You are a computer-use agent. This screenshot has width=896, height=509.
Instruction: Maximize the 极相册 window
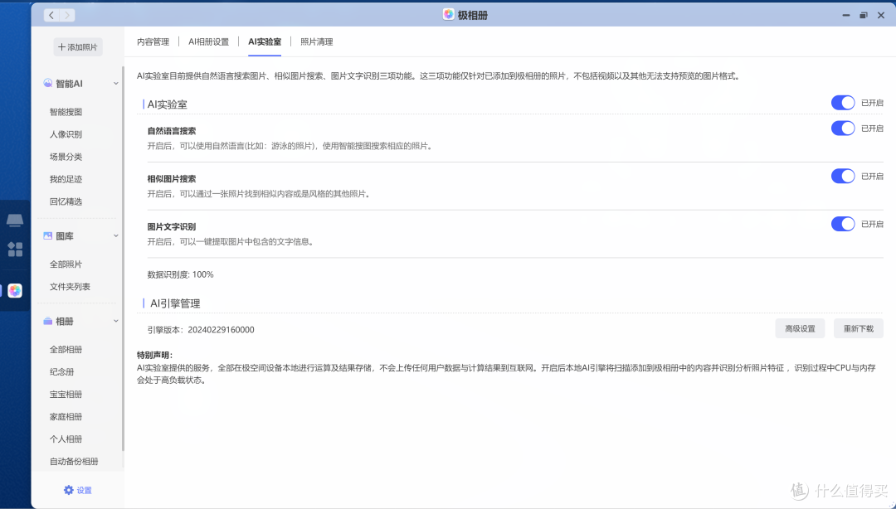tap(864, 16)
